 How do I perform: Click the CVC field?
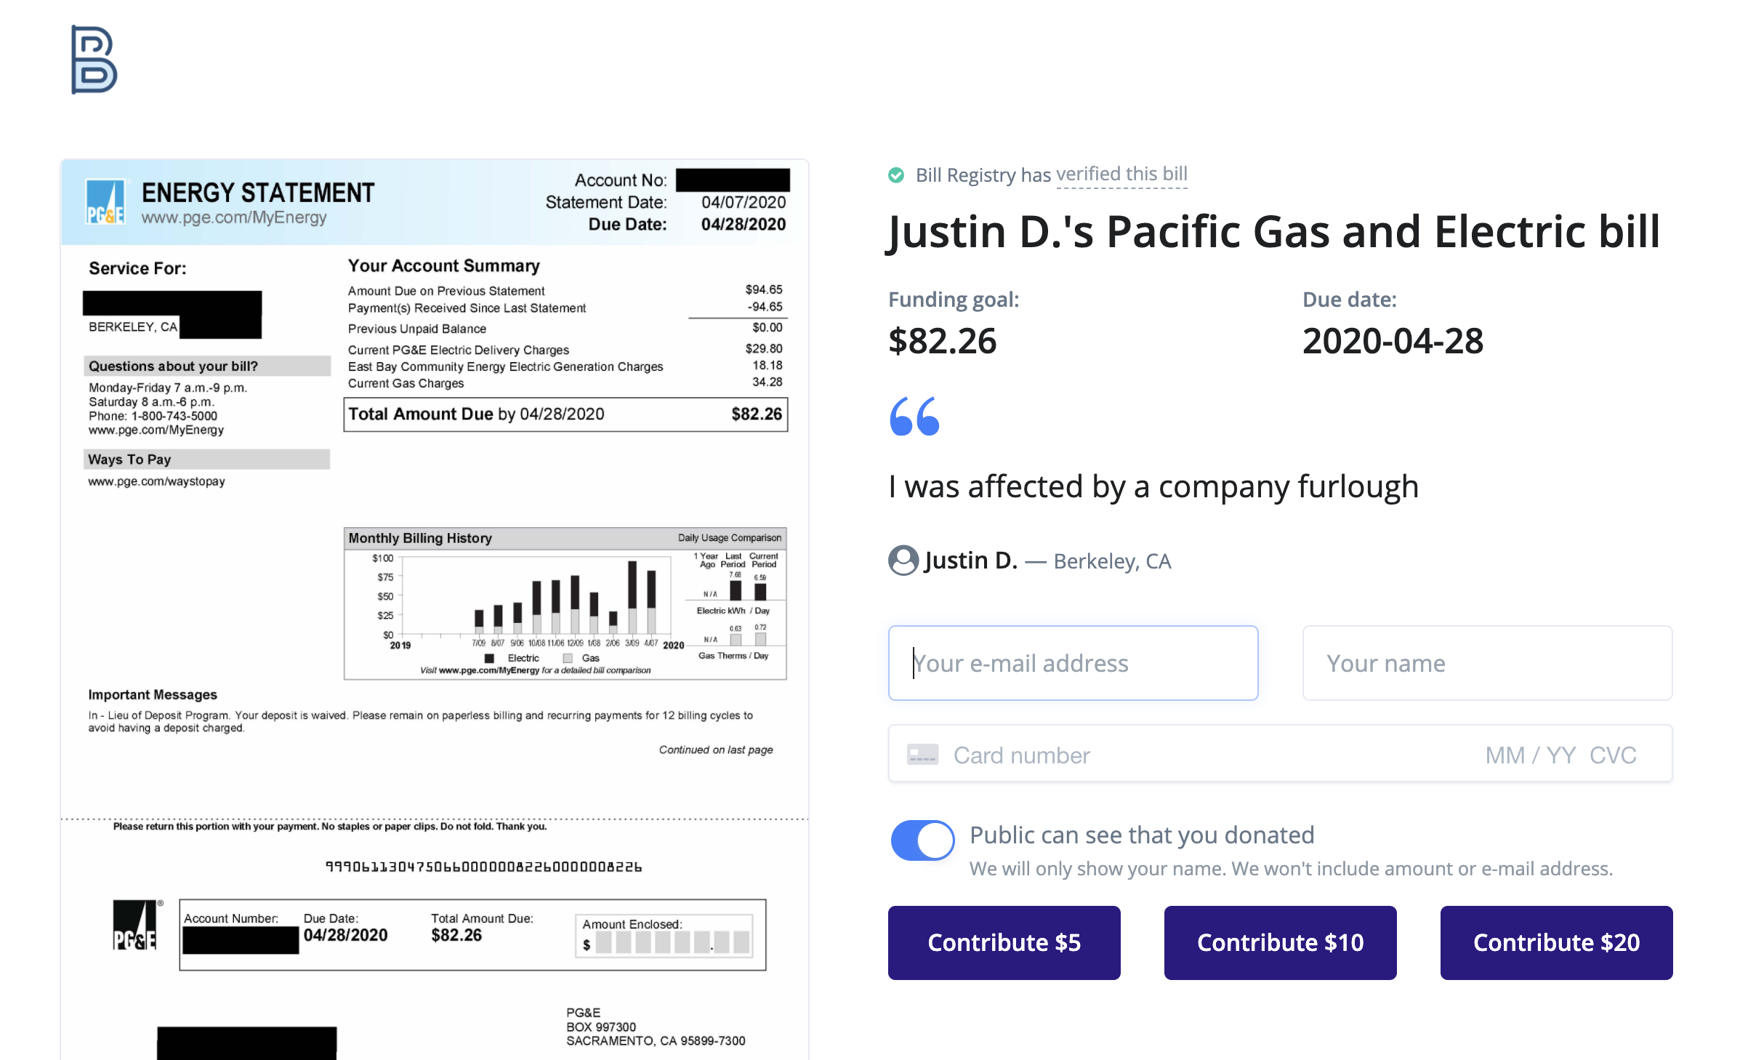click(1613, 755)
